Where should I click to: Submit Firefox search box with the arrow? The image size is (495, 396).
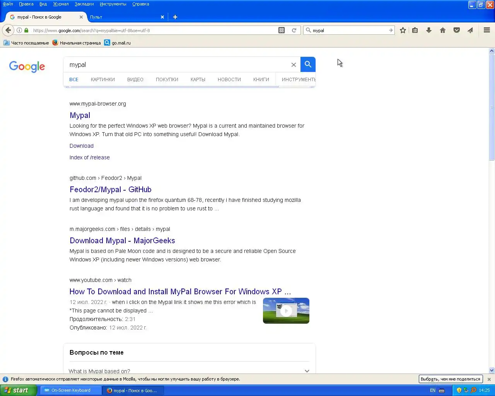(391, 30)
